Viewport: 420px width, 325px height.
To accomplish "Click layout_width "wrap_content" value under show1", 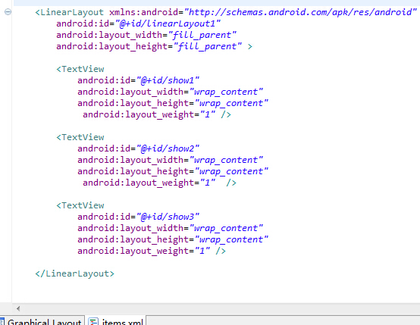I will [226, 92].
